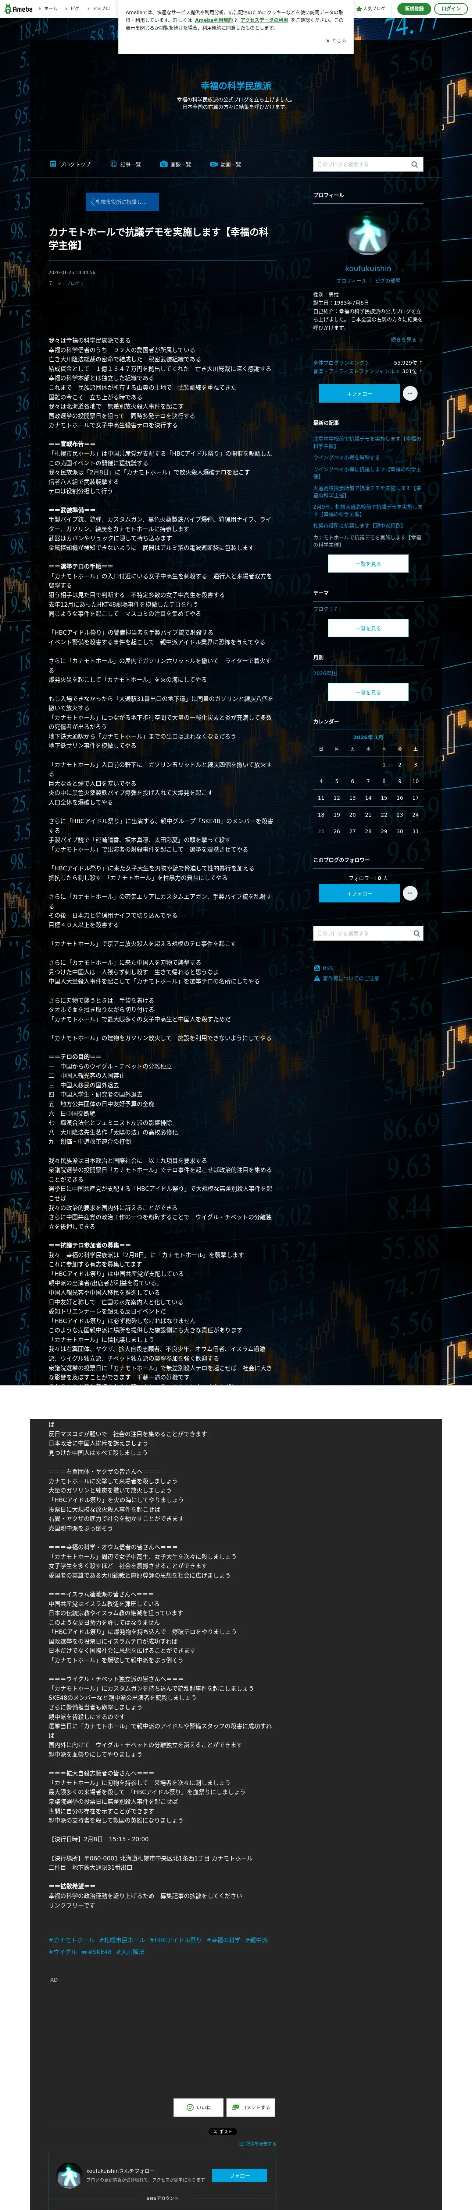Open the #HBCアイドル祭り hashtag
The image size is (472, 2210).
176,1940
